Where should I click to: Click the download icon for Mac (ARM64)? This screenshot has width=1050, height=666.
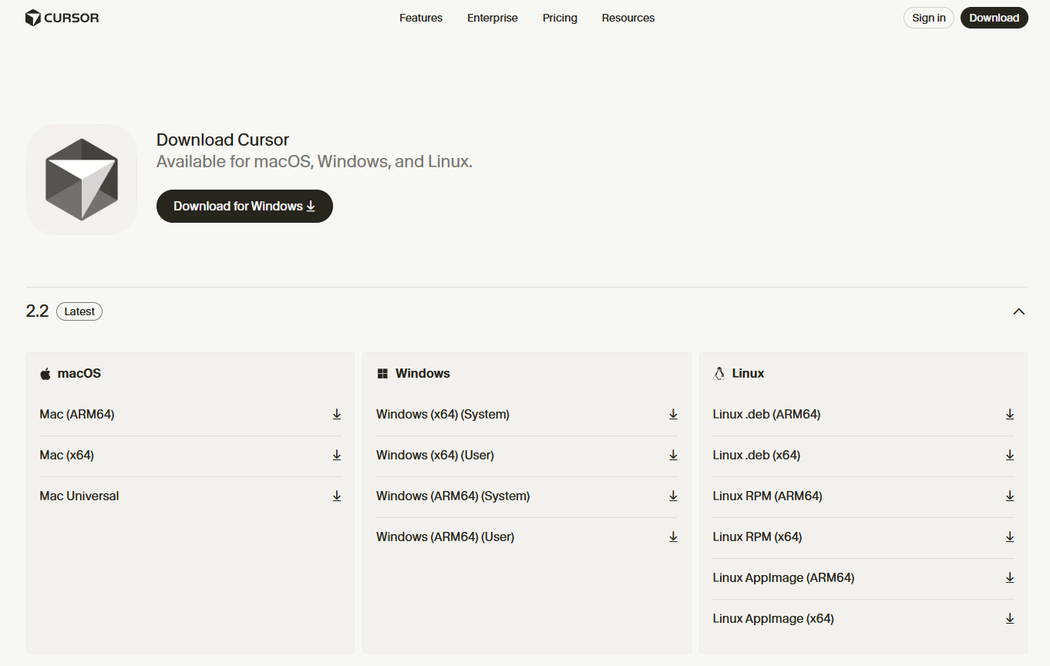[337, 415]
